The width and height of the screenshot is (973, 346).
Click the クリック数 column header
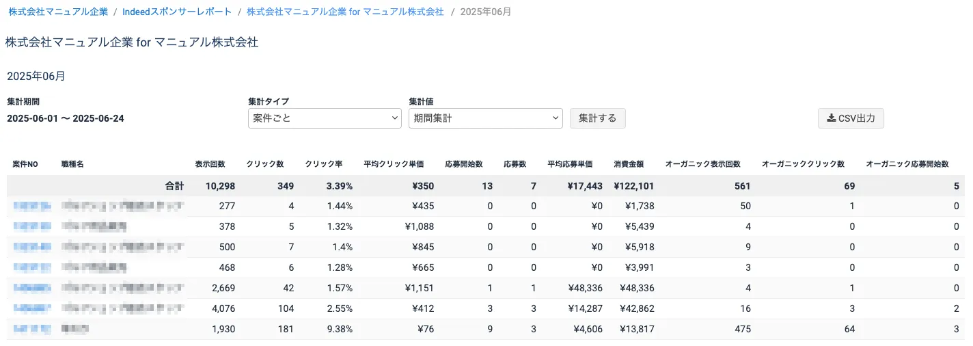[x=265, y=165]
